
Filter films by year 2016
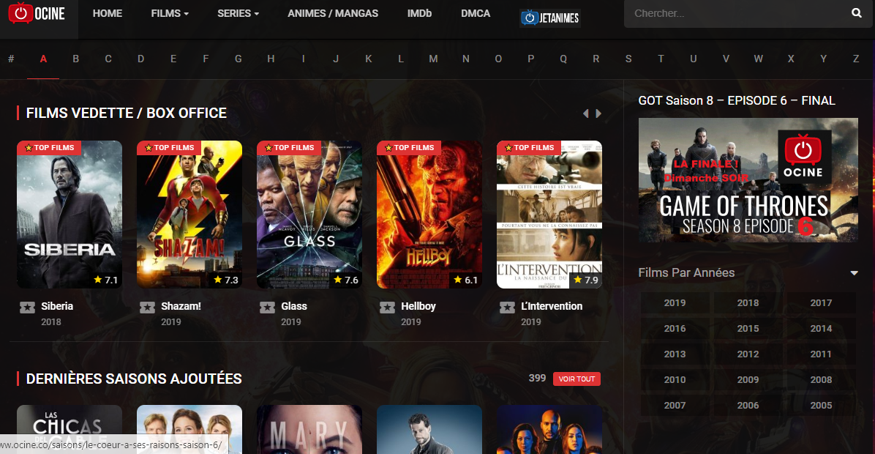[x=675, y=328]
